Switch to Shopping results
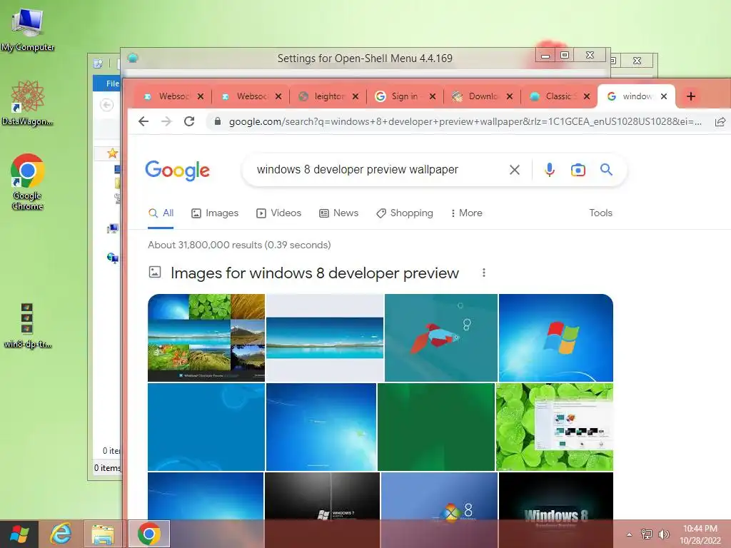Image resolution: width=731 pixels, height=548 pixels. tap(405, 213)
